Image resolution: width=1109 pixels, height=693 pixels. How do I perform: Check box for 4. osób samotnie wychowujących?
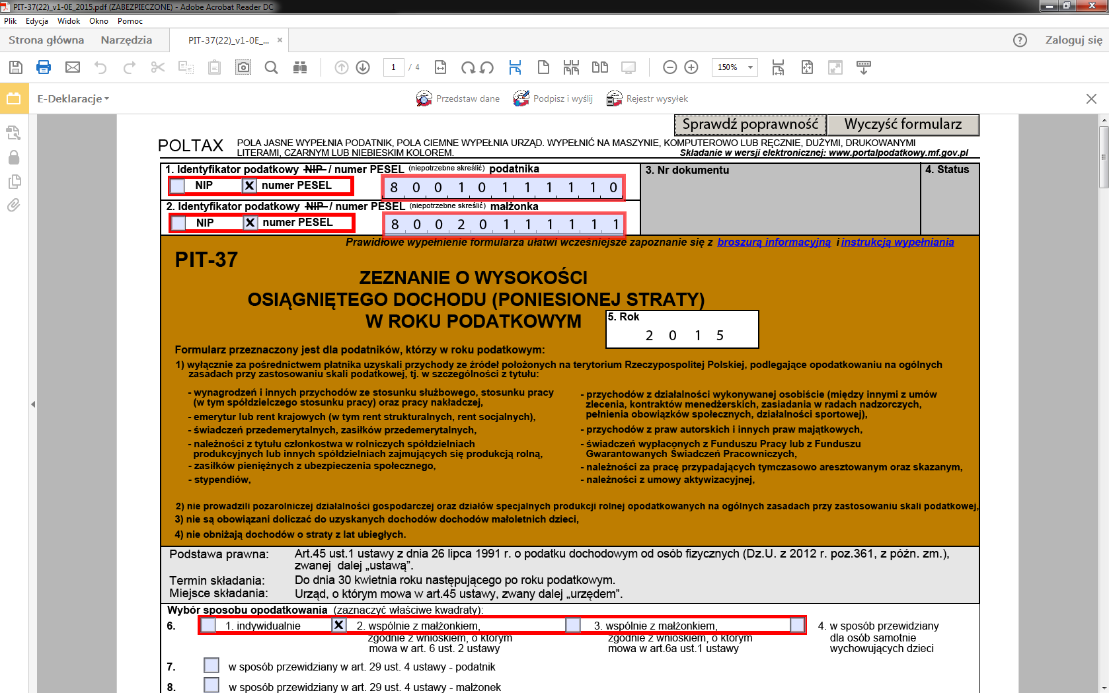pyautogui.click(x=798, y=625)
